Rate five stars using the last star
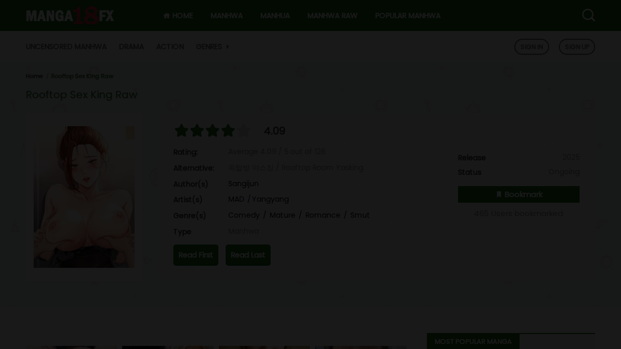This screenshot has height=349, width=621. (243, 131)
